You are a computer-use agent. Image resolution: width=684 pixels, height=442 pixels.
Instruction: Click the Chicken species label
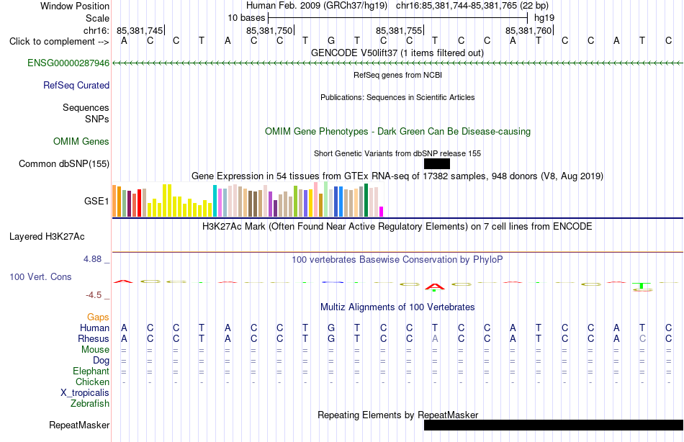tap(92, 382)
